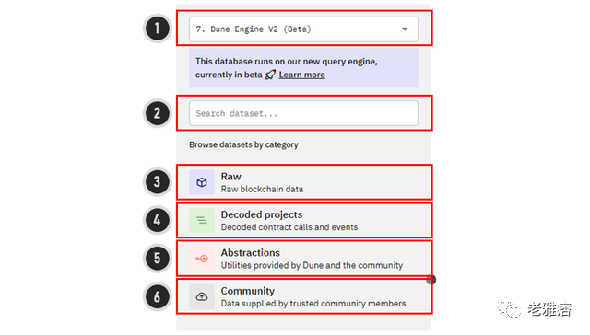Open the Learn more link
Image resolution: width=590 pixels, height=335 pixels.
301,75
